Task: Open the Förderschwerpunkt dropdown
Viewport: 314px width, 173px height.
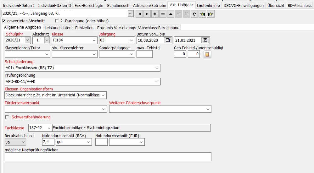Action: pos(103,109)
